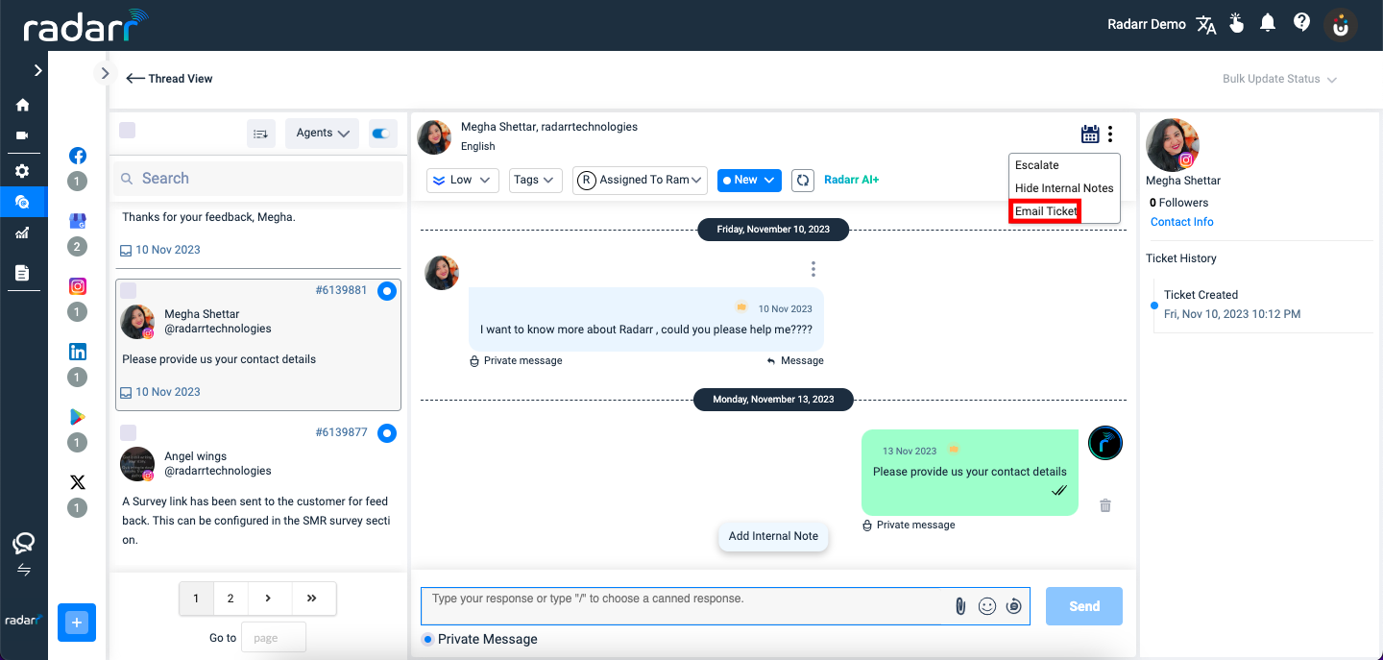Open the Agents dropdown
Viewport: 1383px width, 660px height.
click(322, 134)
